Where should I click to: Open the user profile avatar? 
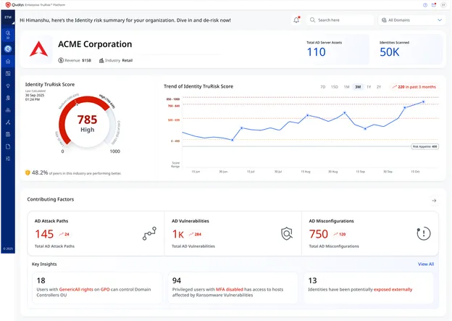coord(443,4)
